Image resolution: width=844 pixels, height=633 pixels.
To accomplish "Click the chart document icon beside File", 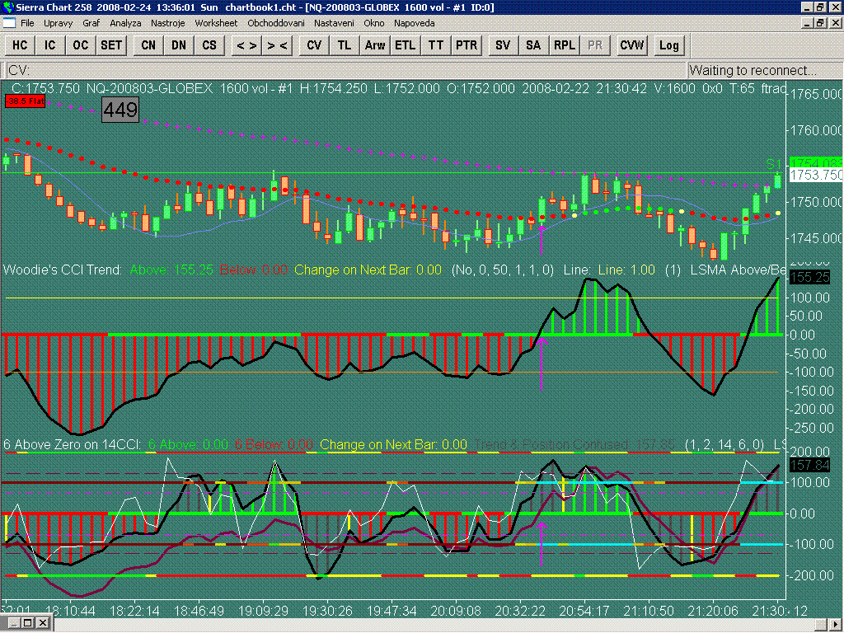I will pyautogui.click(x=9, y=23).
